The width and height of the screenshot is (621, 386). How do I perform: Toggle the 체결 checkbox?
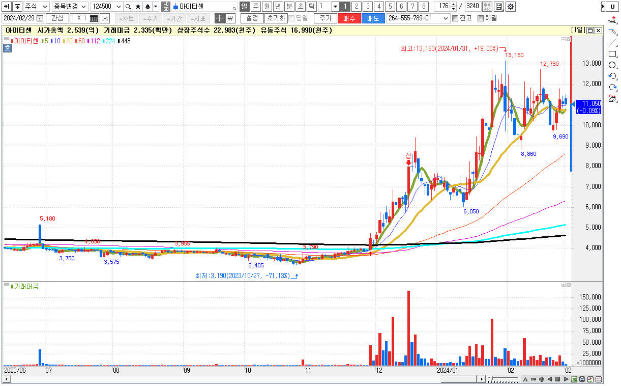(x=481, y=18)
